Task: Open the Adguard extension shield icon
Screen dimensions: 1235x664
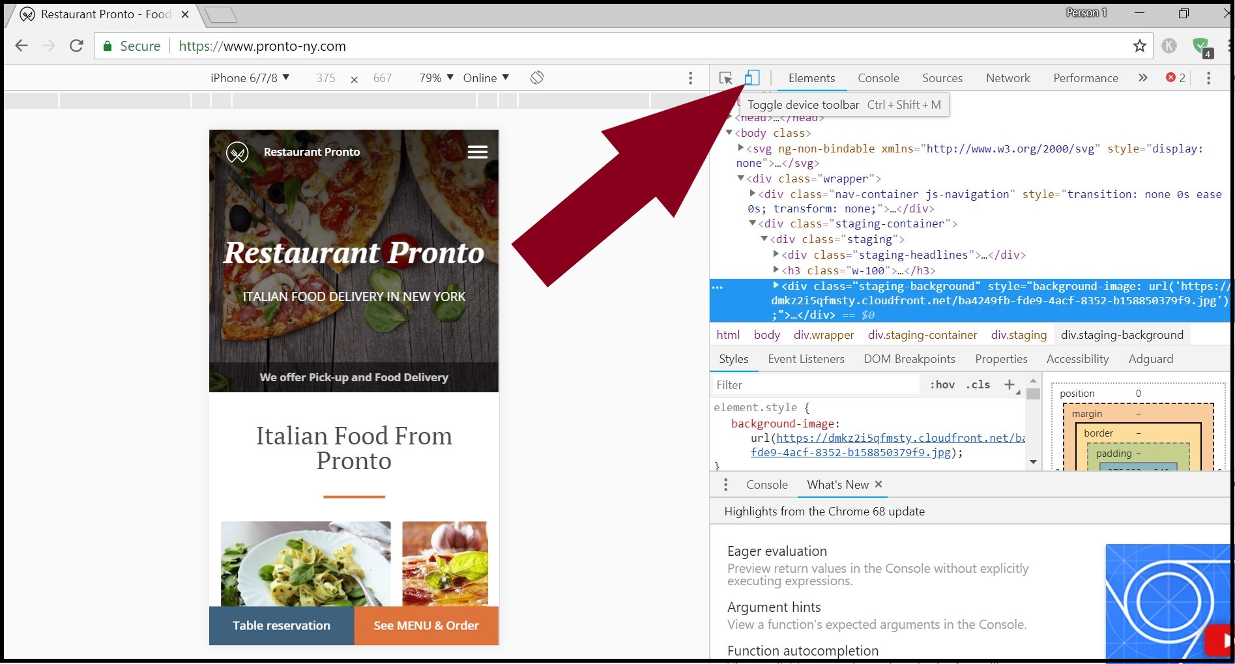Action: [1201, 47]
